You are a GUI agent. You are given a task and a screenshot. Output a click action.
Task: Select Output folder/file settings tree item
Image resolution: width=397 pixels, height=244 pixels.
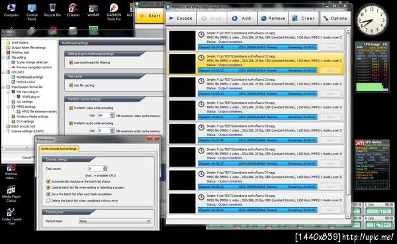[x=28, y=48]
